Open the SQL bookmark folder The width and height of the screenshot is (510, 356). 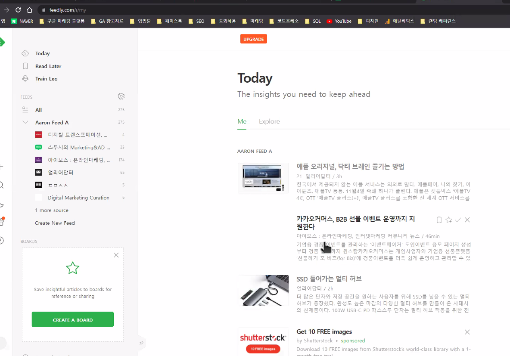pyautogui.click(x=313, y=21)
